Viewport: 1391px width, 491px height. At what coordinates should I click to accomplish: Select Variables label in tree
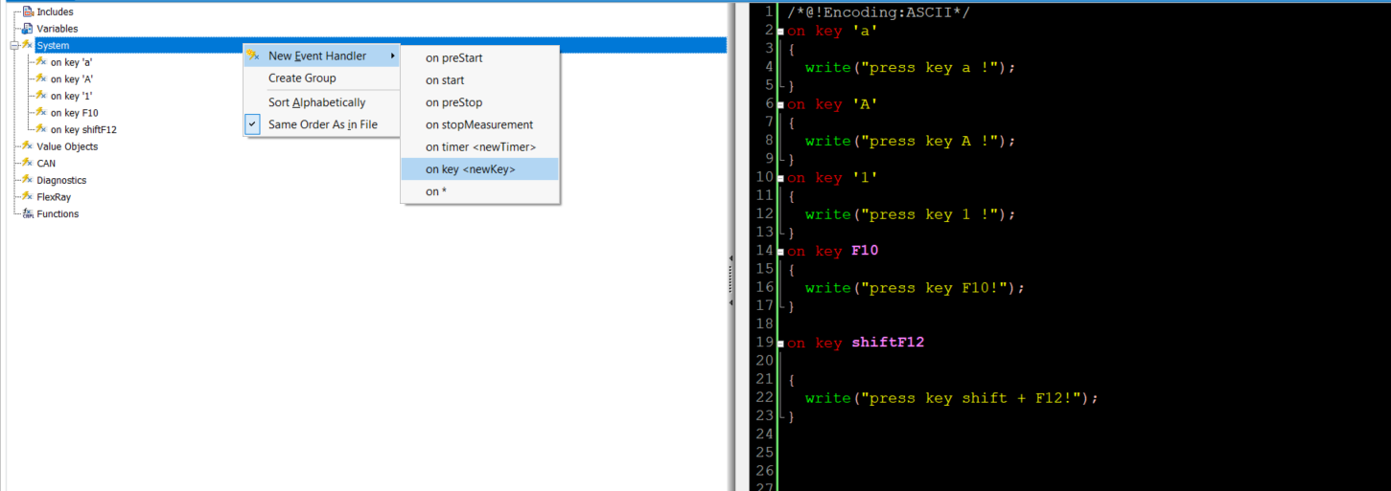point(58,29)
